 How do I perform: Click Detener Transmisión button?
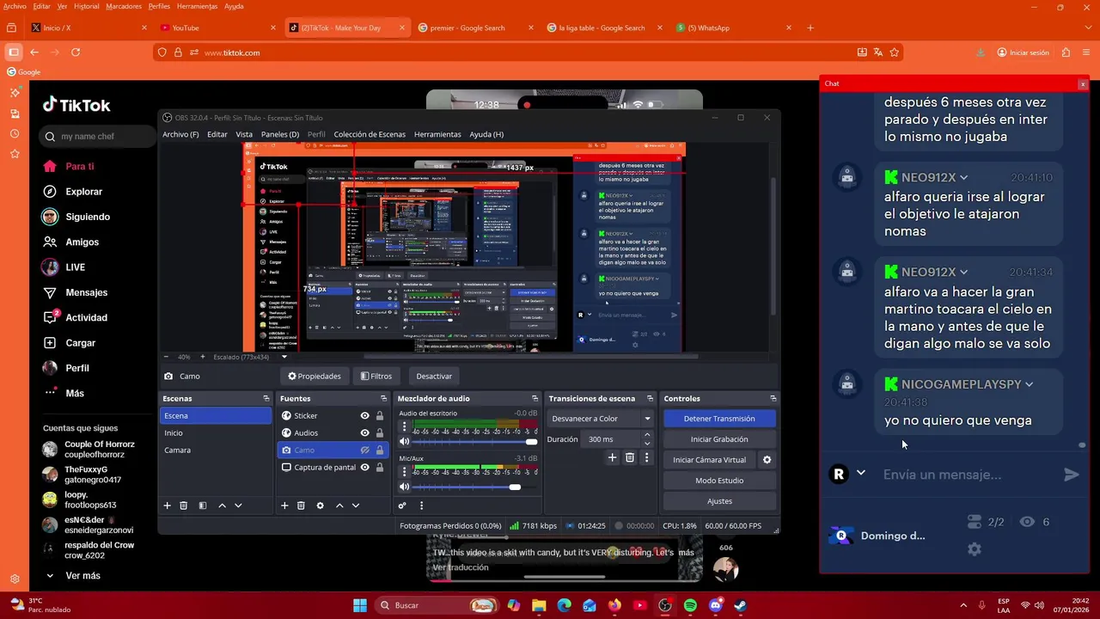[719, 419]
